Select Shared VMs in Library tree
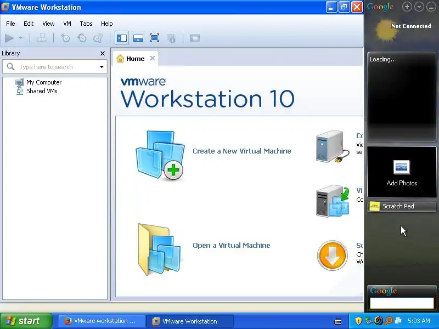Viewport: 439px width, 329px height. point(36,91)
